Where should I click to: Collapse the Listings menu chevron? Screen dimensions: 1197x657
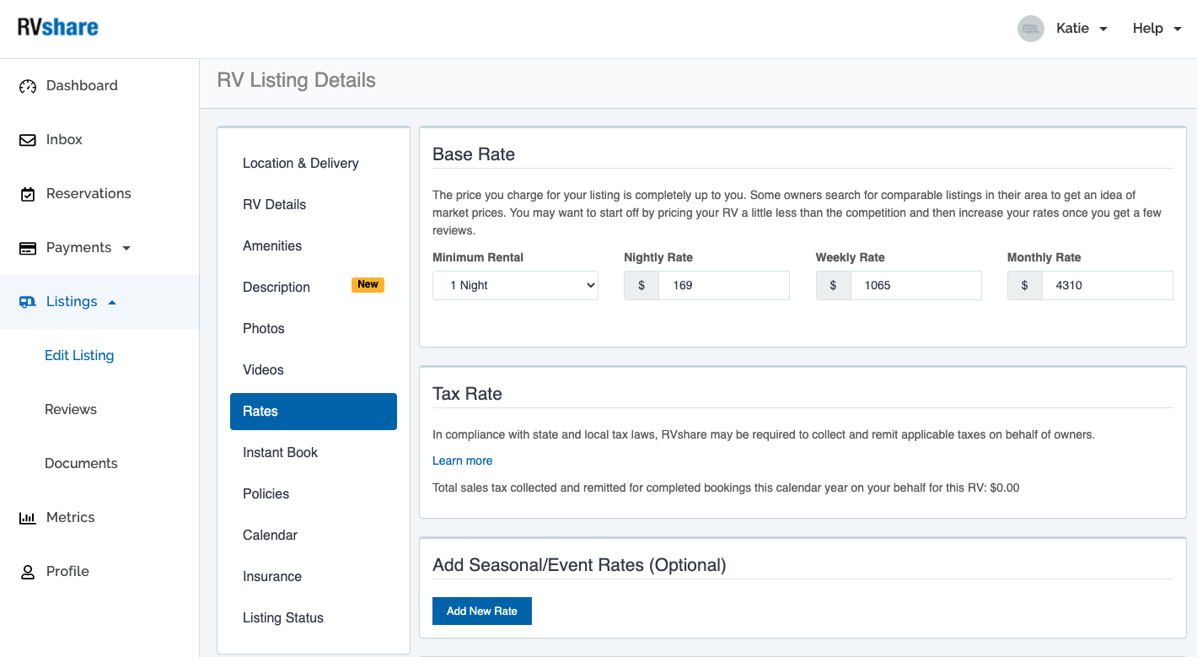coord(113,300)
